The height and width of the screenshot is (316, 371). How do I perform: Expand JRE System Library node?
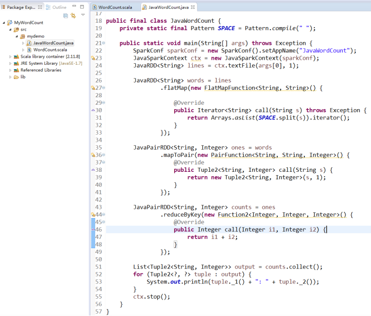[x=10, y=64]
